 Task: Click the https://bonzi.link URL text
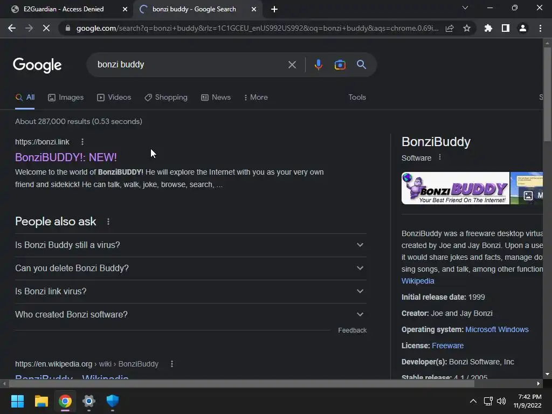tap(42, 142)
